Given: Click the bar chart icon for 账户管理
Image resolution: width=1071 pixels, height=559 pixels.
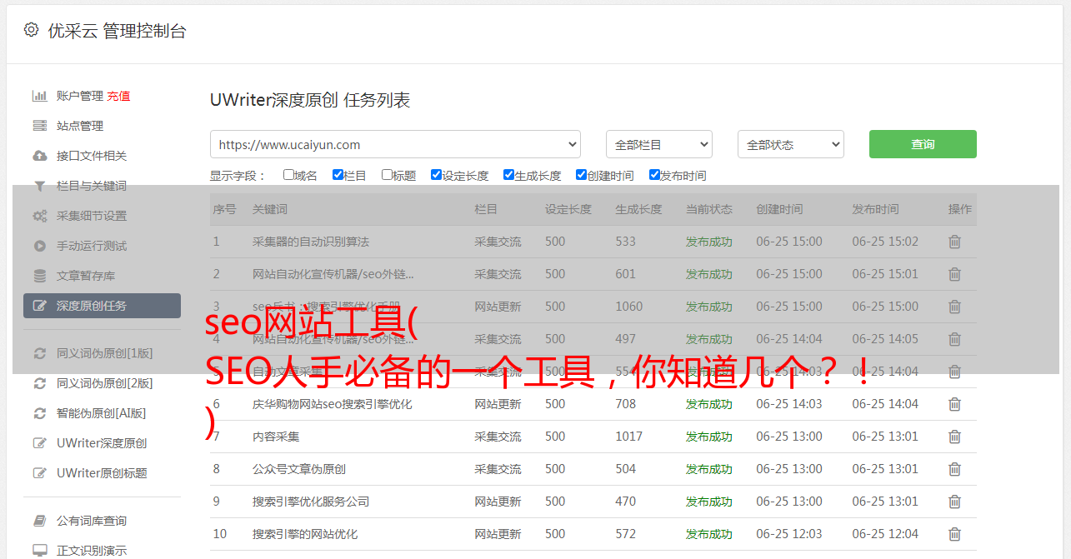Looking at the screenshot, I should [39, 96].
